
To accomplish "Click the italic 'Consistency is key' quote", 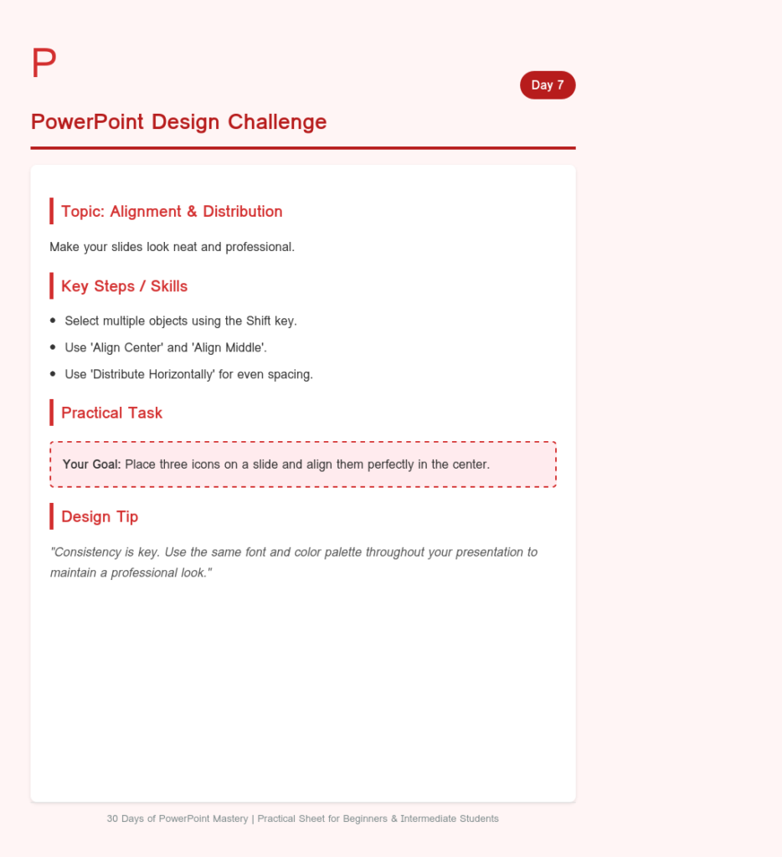I will [294, 562].
